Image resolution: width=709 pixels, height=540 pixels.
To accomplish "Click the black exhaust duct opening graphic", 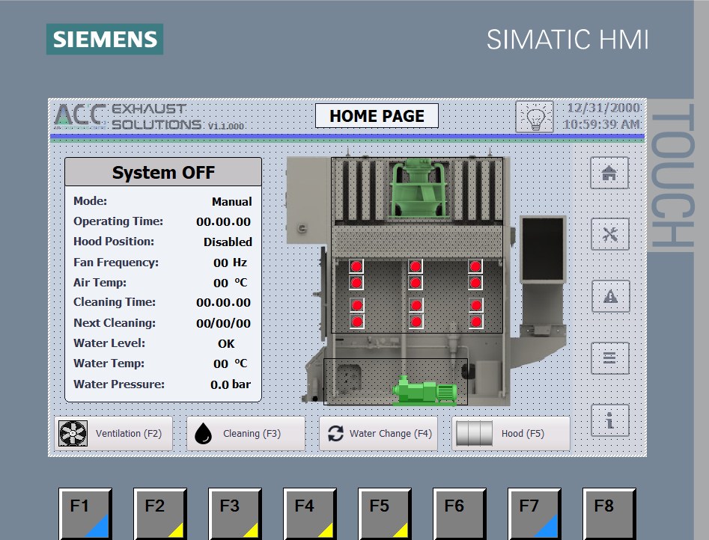I will [543, 248].
